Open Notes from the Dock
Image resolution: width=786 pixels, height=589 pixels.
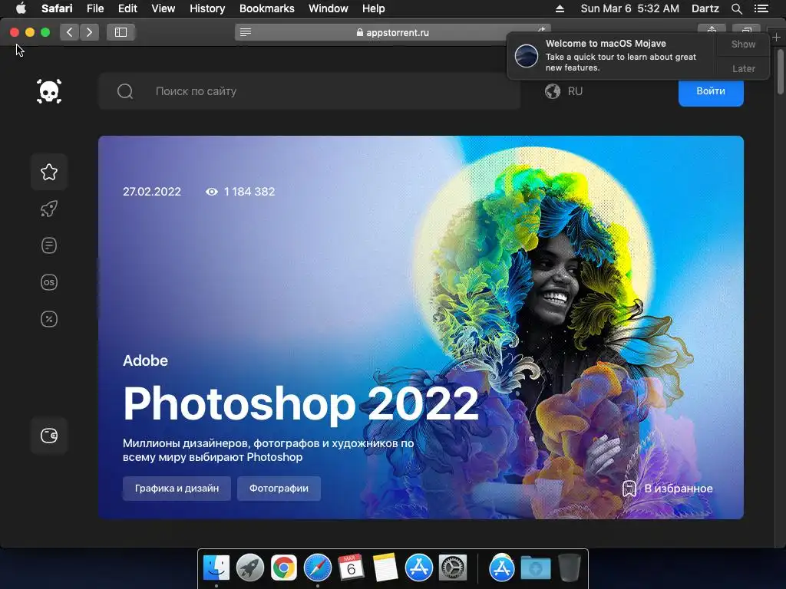coord(385,568)
